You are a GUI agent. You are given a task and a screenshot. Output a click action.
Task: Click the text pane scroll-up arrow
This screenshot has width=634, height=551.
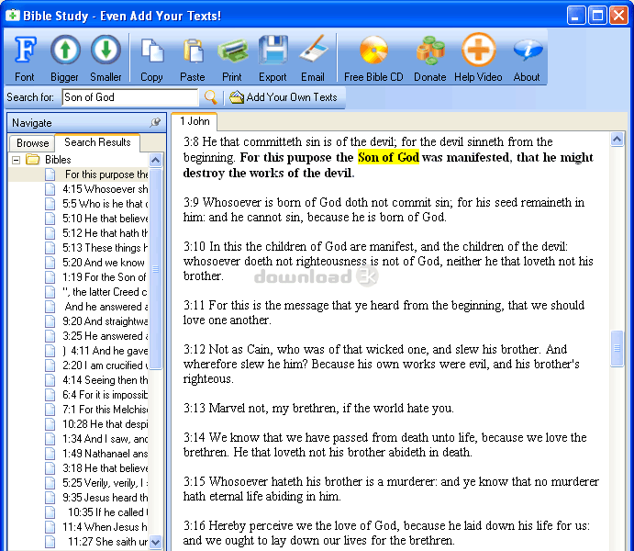coord(617,140)
